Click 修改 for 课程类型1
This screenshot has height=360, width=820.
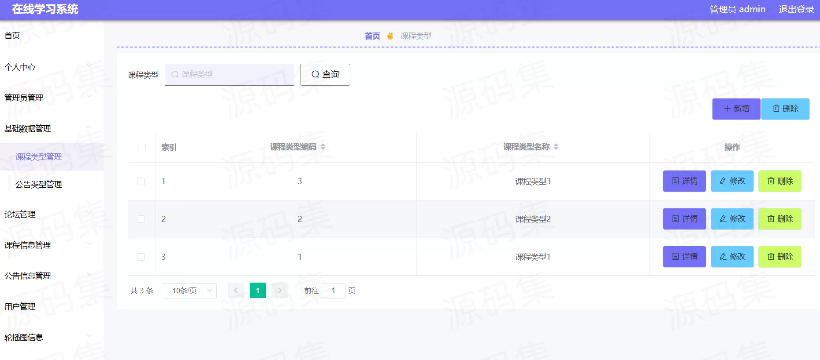tap(732, 257)
